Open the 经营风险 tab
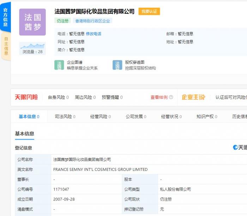Image resolution: width=247 pixels, height=216 pixels. click(100, 116)
